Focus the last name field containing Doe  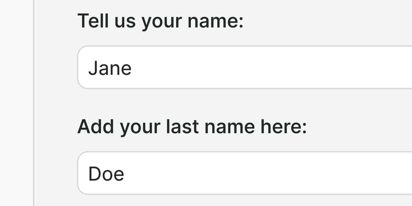[240, 173]
